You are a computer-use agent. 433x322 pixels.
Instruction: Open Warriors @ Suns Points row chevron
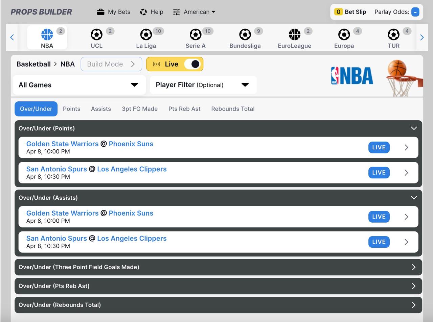point(406,147)
